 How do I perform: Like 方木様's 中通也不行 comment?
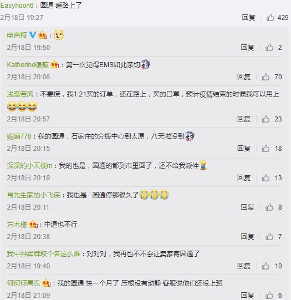tap(269, 236)
